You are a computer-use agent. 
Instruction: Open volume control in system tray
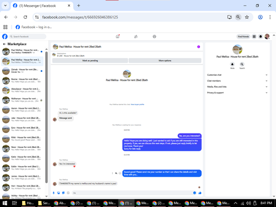(x=248, y=203)
